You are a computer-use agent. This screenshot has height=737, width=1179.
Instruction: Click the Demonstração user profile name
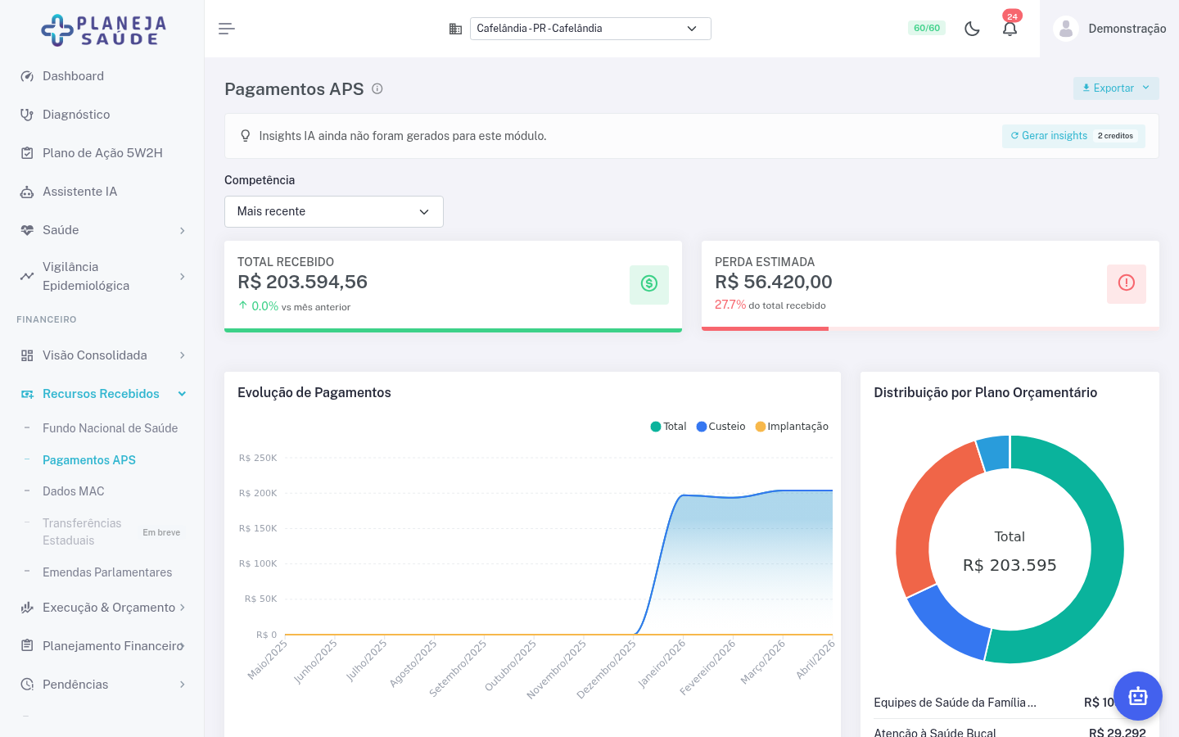pos(1127,29)
